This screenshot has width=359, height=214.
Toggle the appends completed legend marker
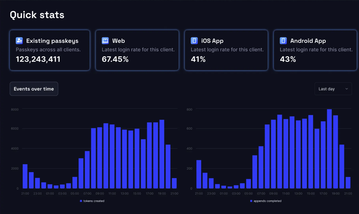[x=251, y=201]
